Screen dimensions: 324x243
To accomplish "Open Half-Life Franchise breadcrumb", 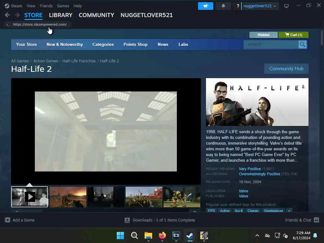I will click(79, 61).
